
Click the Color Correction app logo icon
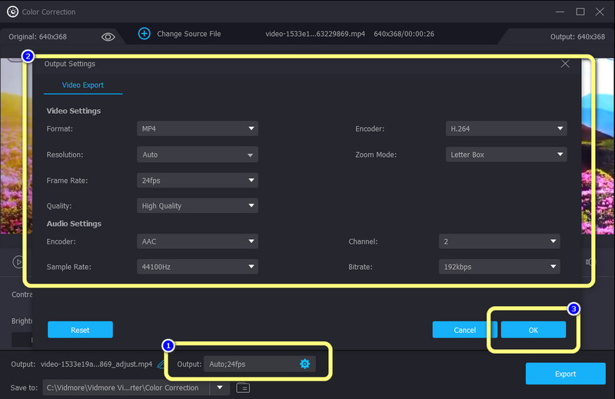point(12,12)
